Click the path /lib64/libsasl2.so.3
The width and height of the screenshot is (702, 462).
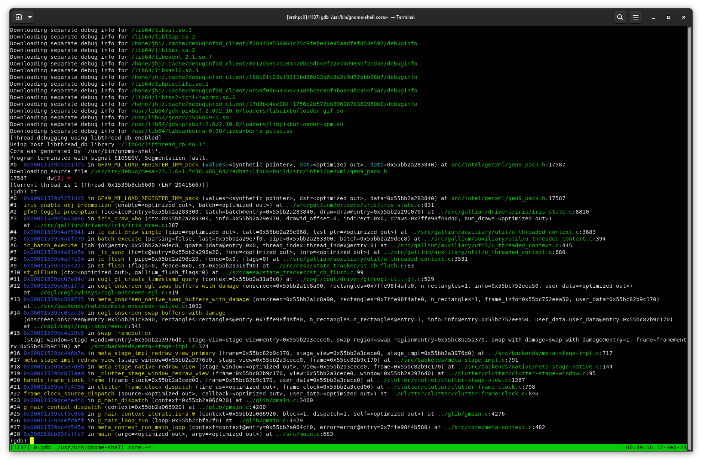[165, 70]
